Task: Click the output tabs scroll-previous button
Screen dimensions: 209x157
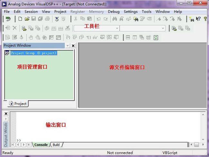Action: (x=18, y=145)
